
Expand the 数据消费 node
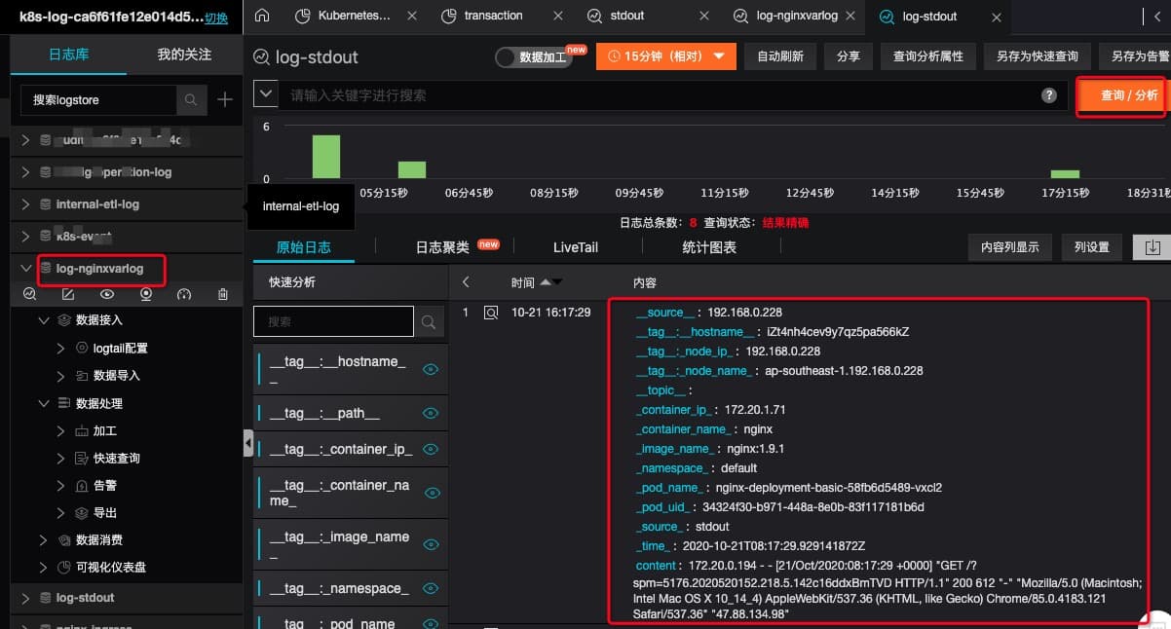click(43, 539)
